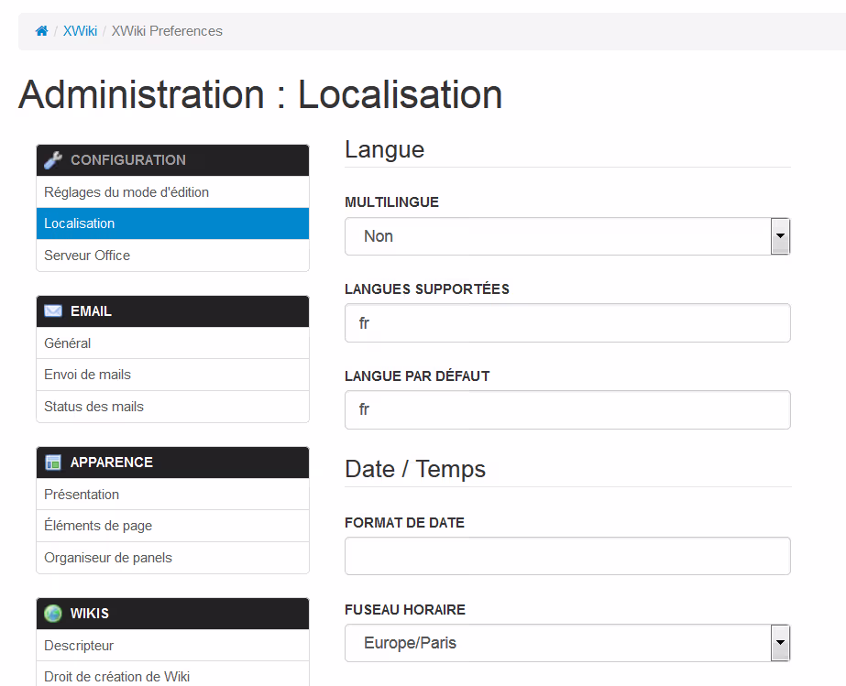
Task: Click the Wikis globe icon
Action: (x=53, y=614)
